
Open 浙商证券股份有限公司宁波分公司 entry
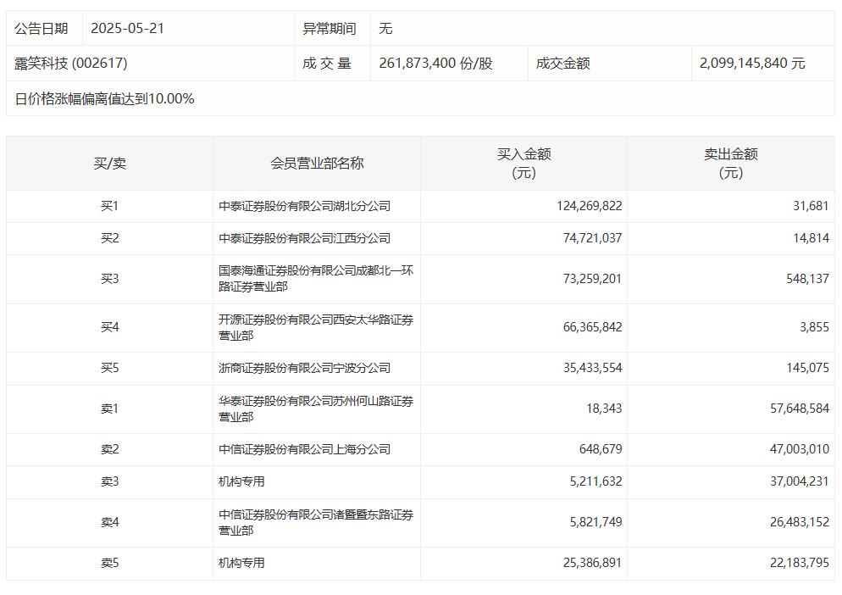(x=305, y=368)
